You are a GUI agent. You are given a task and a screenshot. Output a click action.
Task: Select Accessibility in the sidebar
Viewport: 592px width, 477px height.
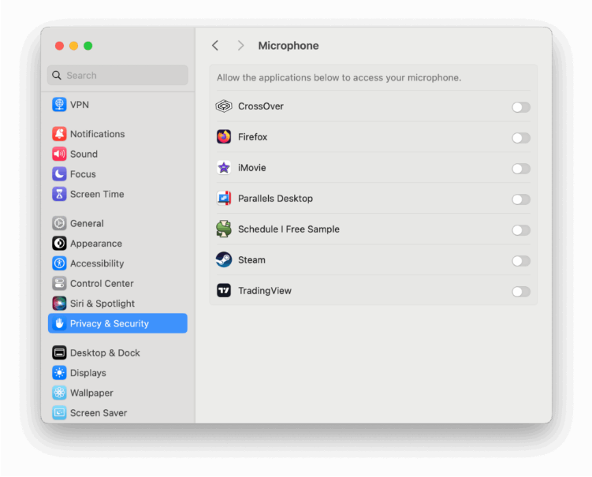117,263
